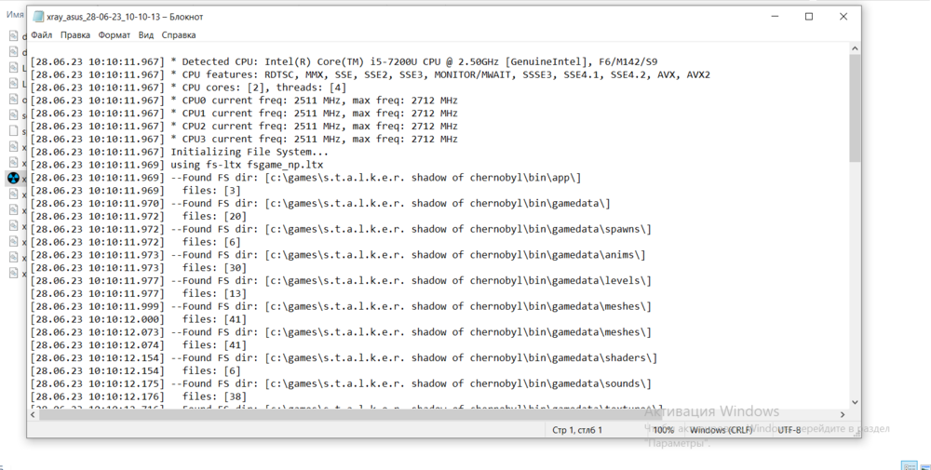
Task: Open the Справка menu
Action: (179, 35)
